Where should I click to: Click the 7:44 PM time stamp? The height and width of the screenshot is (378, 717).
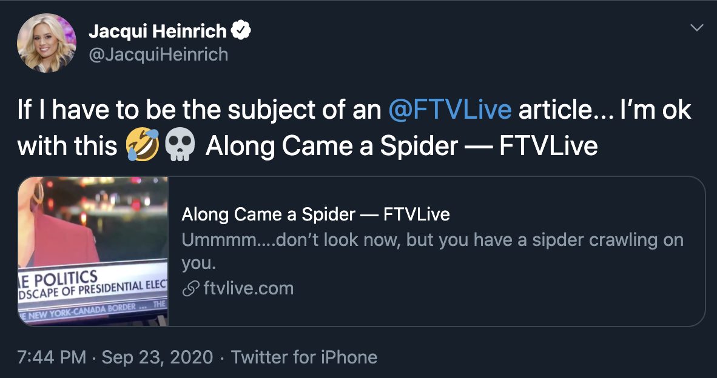(52, 357)
